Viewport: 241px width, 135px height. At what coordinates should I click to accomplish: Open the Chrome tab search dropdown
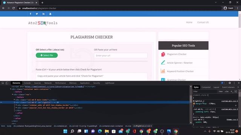[x=216, y=3]
